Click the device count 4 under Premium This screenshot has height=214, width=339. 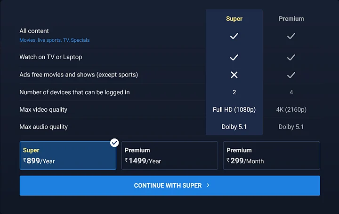[291, 92]
